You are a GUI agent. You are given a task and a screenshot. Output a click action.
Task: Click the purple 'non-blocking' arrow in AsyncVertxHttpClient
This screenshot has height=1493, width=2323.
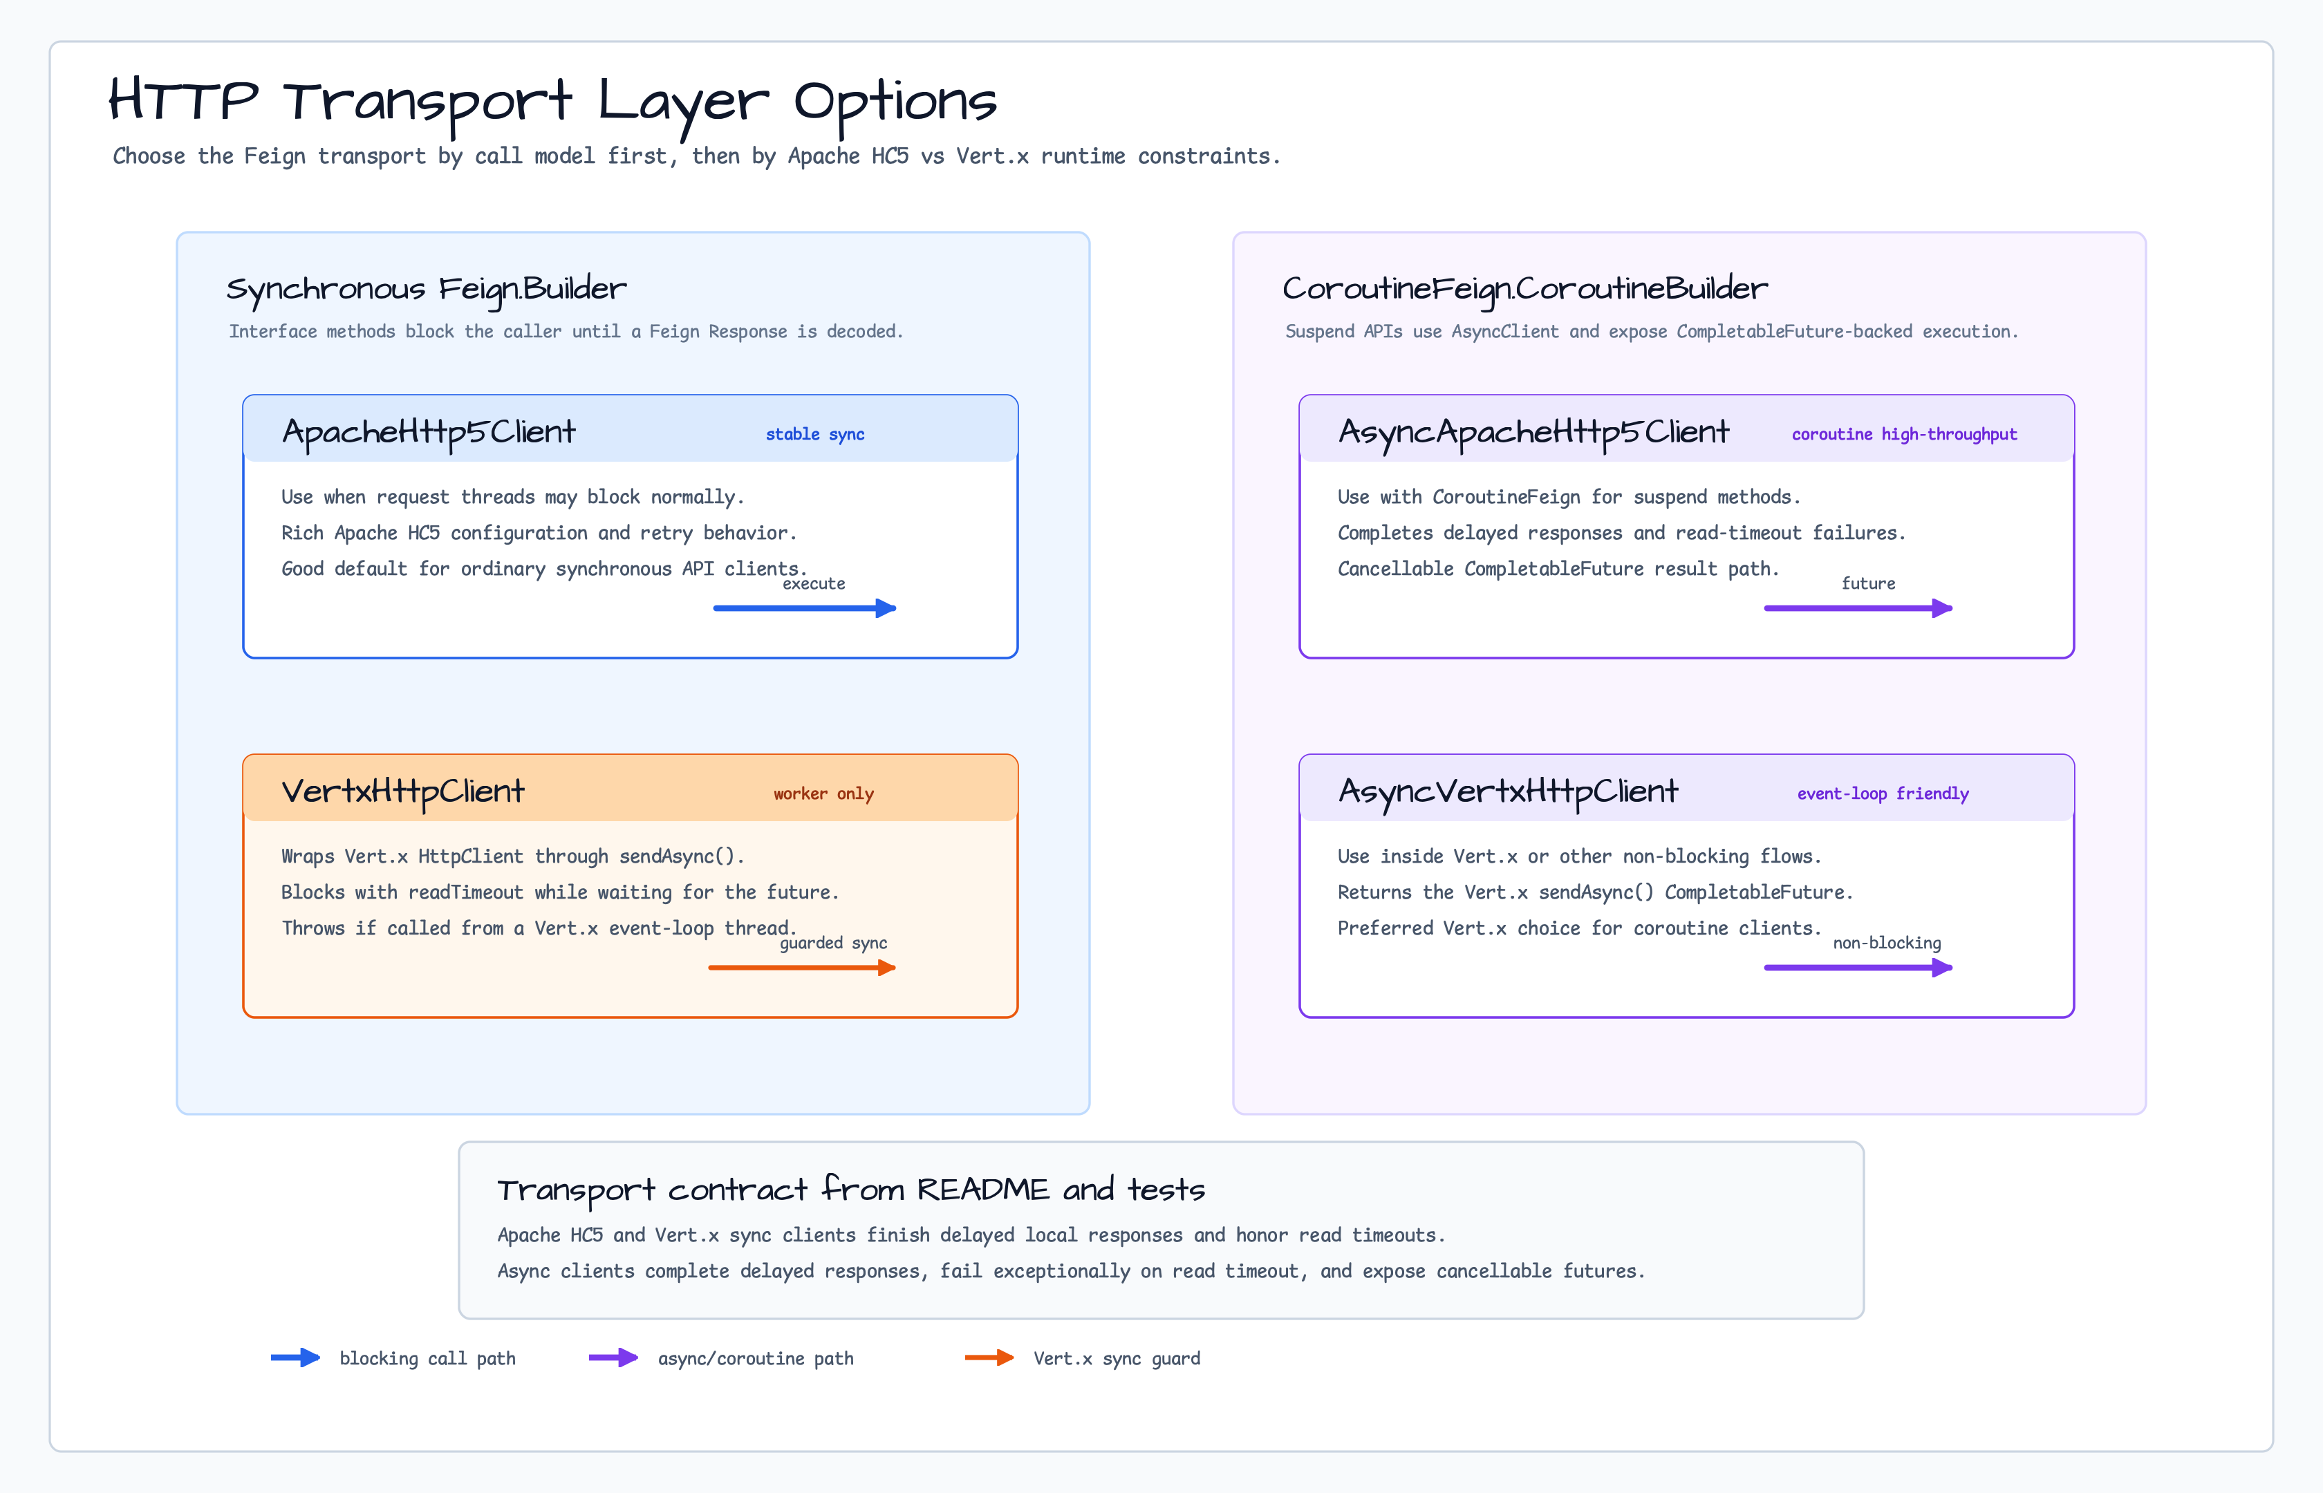pos(1858,968)
